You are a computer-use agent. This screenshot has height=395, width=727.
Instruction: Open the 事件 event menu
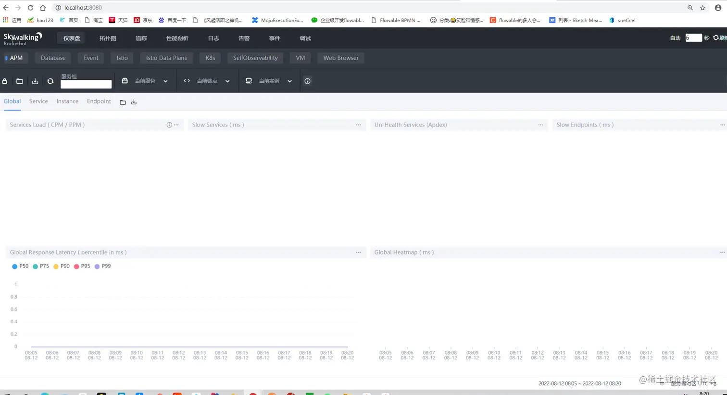(275, 38)
